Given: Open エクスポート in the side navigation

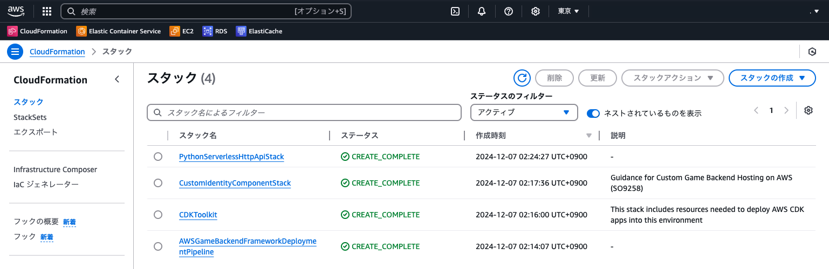Looking at the screenshot, I should [36, 132].
